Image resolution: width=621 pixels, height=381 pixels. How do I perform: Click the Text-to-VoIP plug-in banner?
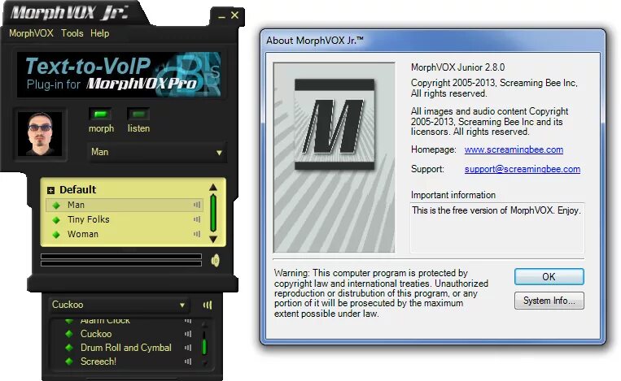[119, 75]
